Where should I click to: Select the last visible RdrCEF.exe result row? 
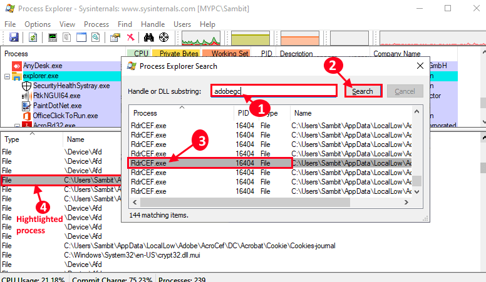click(x=270, y=191)
